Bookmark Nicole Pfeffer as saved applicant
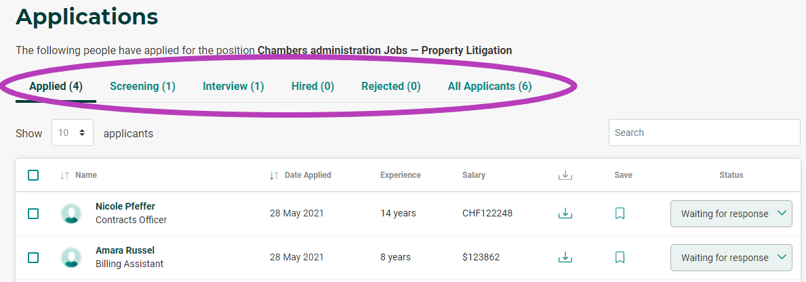 coord(620,213)
